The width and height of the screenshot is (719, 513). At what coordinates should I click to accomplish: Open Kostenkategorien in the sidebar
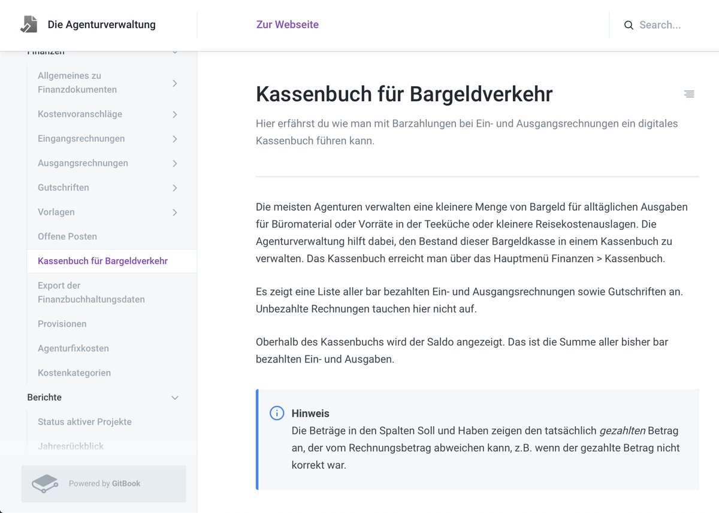(x=74, y=373)
